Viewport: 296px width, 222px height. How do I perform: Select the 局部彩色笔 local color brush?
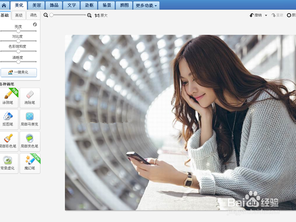tap(9, 141)
